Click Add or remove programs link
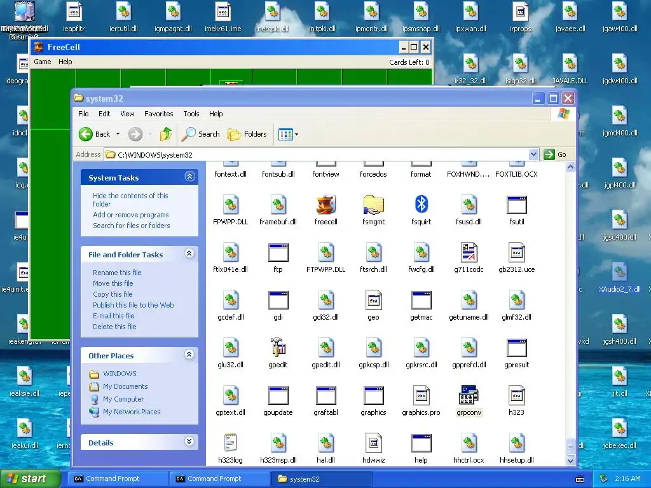651x488 pixels. tap(131, 215)
